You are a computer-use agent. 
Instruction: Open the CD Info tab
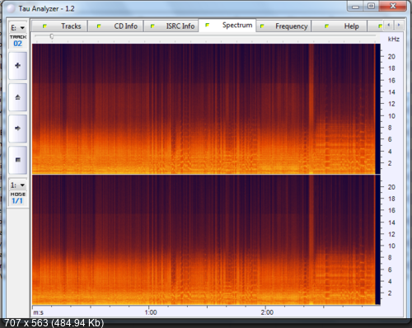click(115, 26)
